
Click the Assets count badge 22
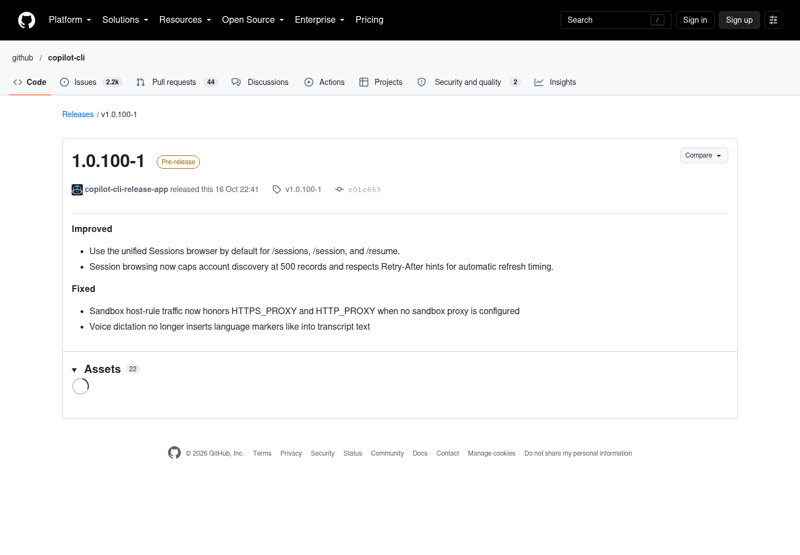tap(133, 369)
